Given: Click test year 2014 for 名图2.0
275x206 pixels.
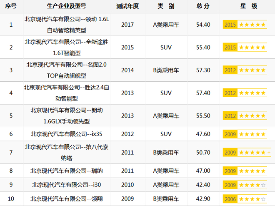Looking at the screenshot, I should click(x=127, y=70).
